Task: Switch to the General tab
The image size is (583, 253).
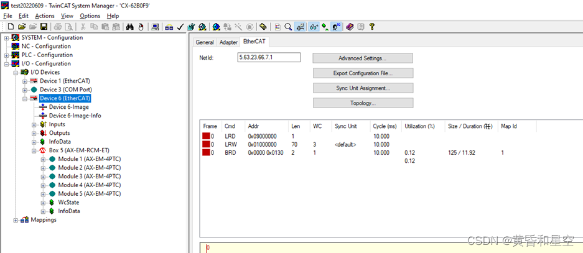Action: 205,42
